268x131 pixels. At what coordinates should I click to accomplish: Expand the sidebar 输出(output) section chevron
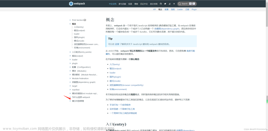pyautogui.click(x=70, y=56)
